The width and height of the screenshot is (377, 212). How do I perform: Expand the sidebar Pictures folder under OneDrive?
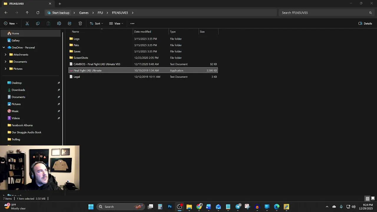[5, 69]
